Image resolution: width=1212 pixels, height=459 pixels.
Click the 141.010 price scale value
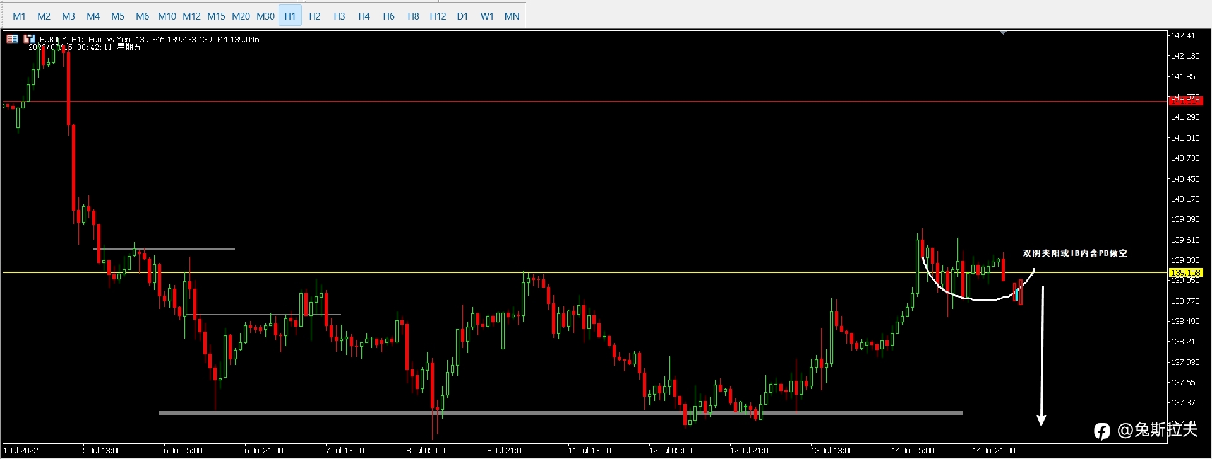pos(1185,137)
